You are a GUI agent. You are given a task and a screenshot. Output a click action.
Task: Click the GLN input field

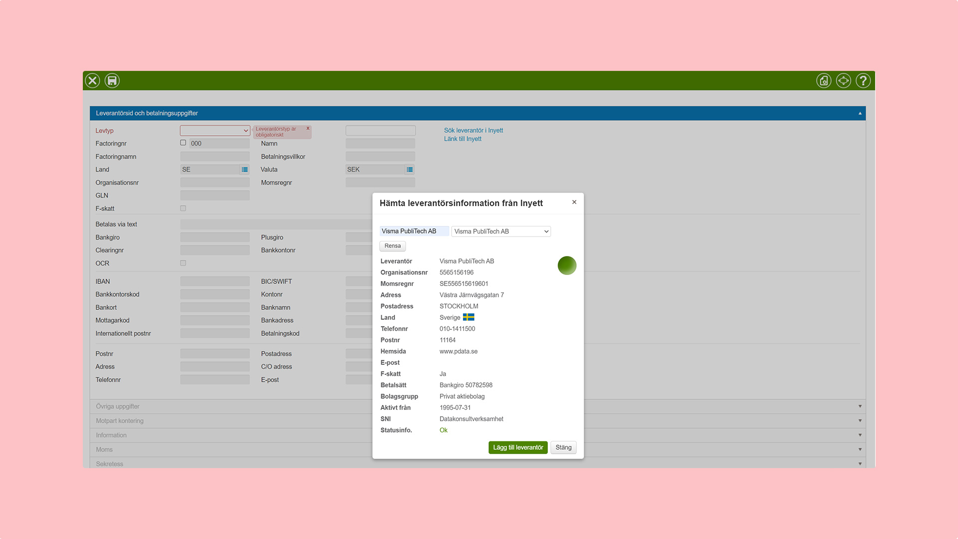click(215, 196)
